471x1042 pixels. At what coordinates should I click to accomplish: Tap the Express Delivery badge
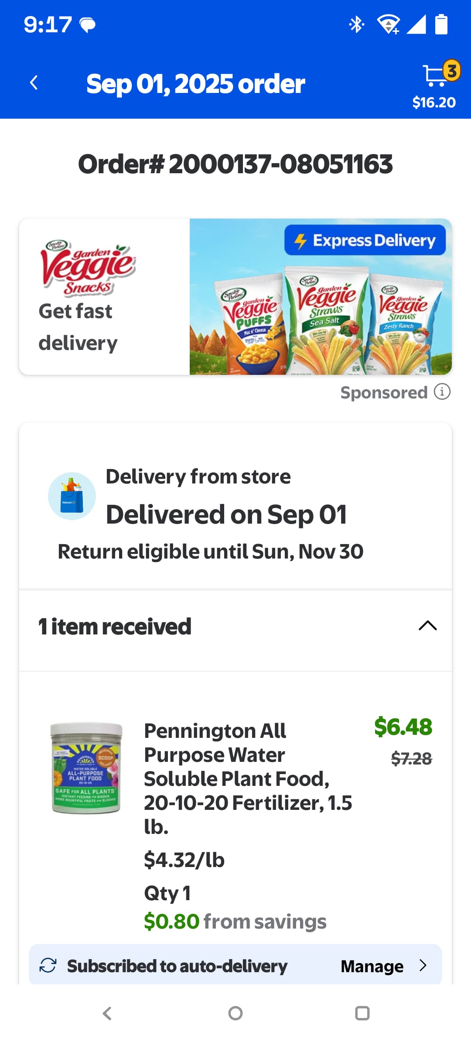point(365,240)
